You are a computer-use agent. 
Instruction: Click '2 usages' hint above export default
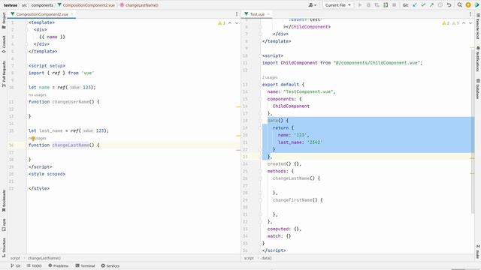[x=270, y=77]
